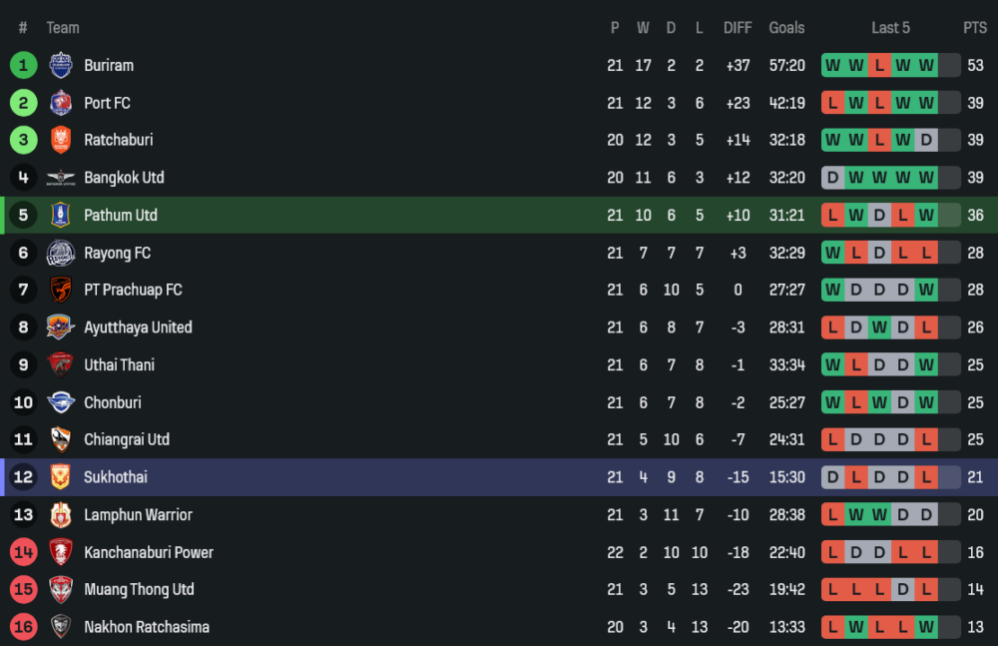Click the Last 5 column header
This screenshot has width=998, height=646.
[x=890, y=28]
